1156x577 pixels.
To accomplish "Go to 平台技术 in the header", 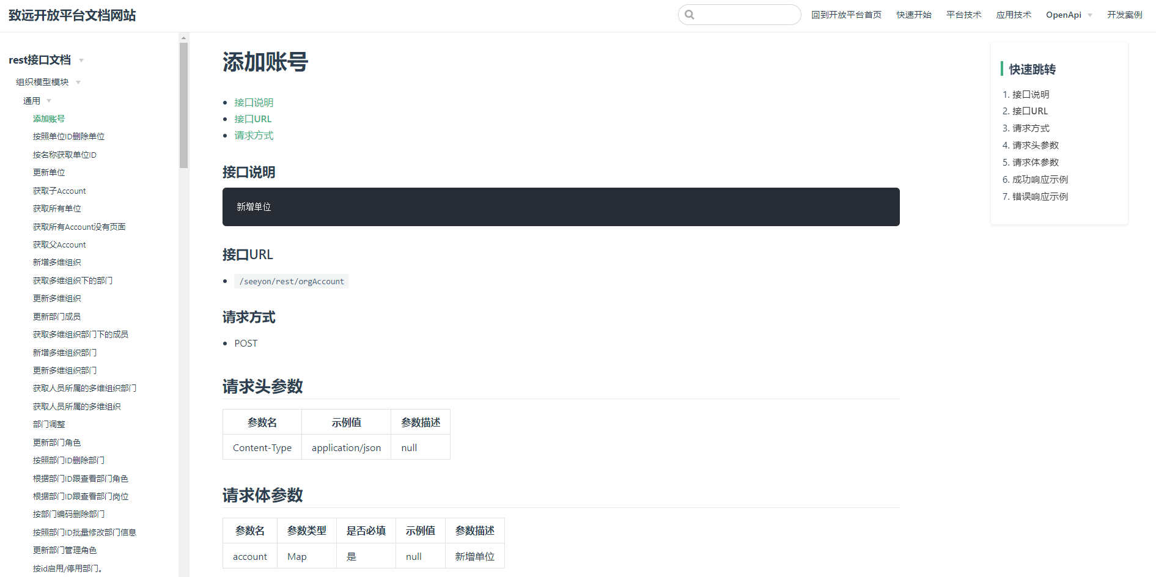I will (963, 15).
